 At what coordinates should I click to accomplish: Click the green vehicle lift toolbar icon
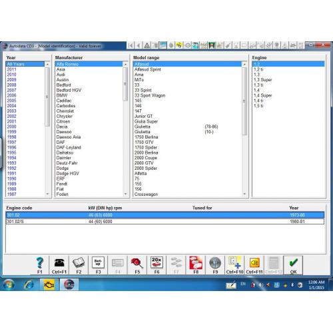(212, 45)
